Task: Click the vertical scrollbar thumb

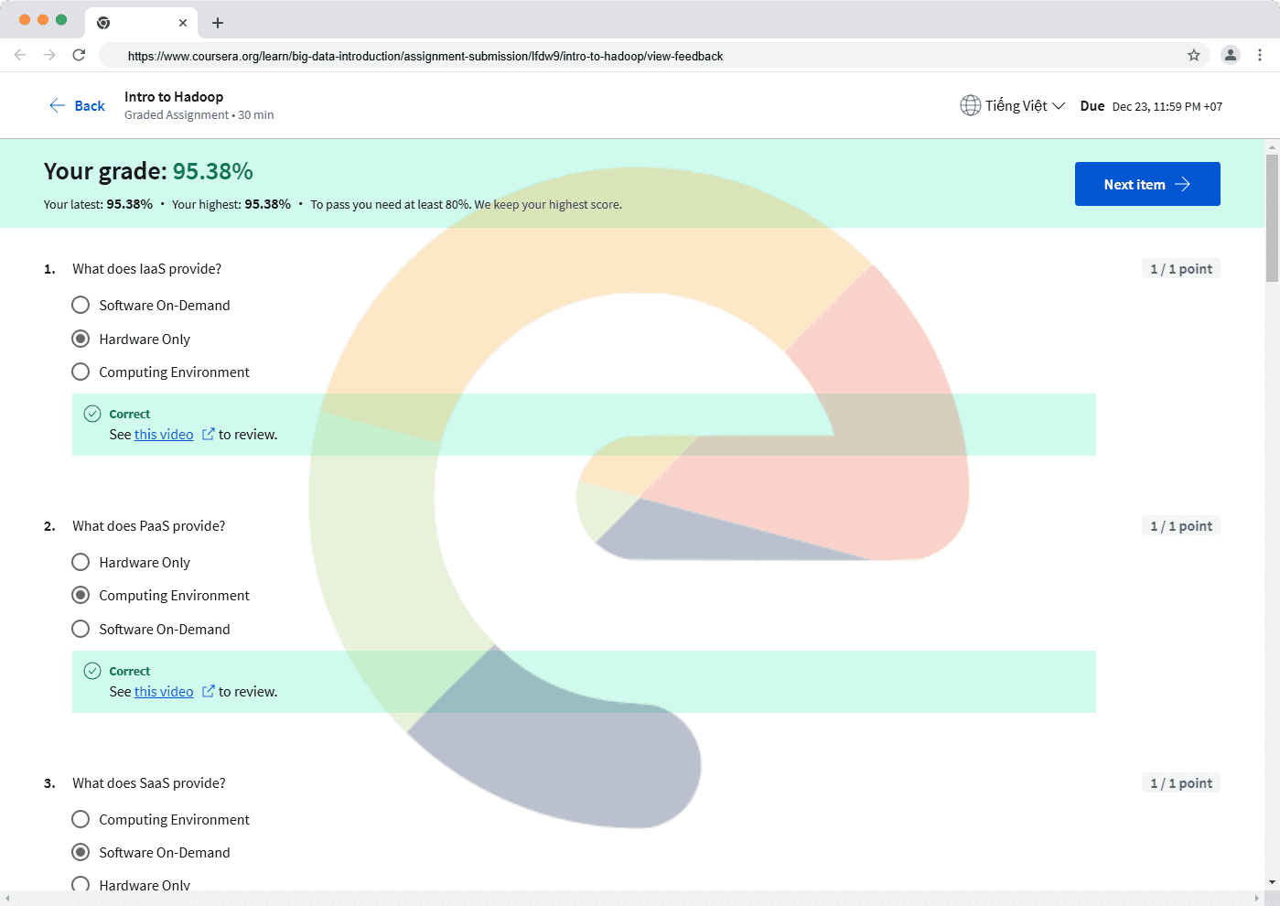Action: pos(1272,218)
